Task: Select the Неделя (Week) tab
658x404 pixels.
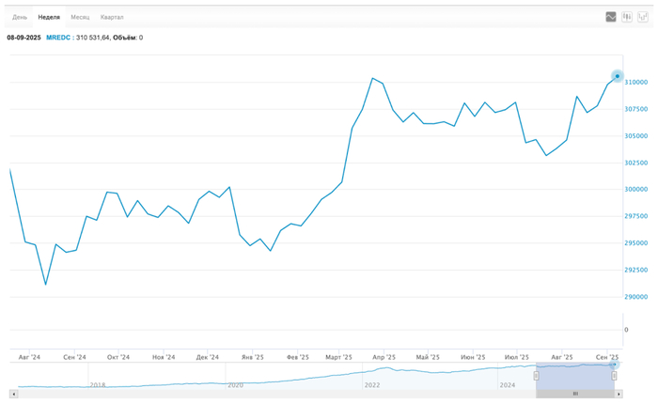Action: (x=49, y=17)
